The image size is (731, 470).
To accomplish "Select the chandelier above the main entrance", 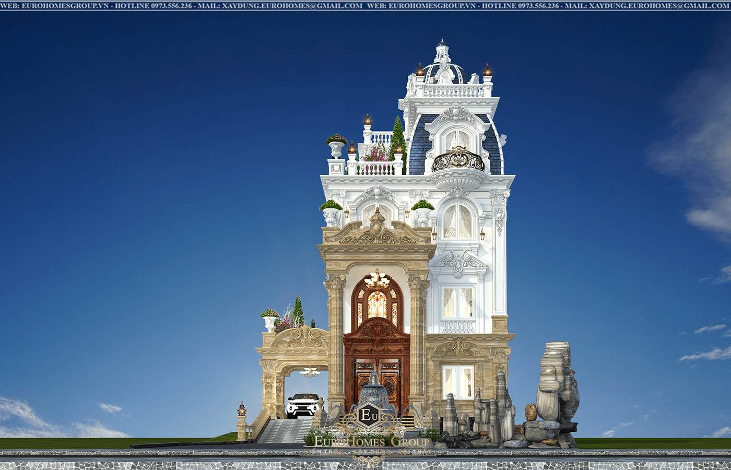I will [376, 279].
